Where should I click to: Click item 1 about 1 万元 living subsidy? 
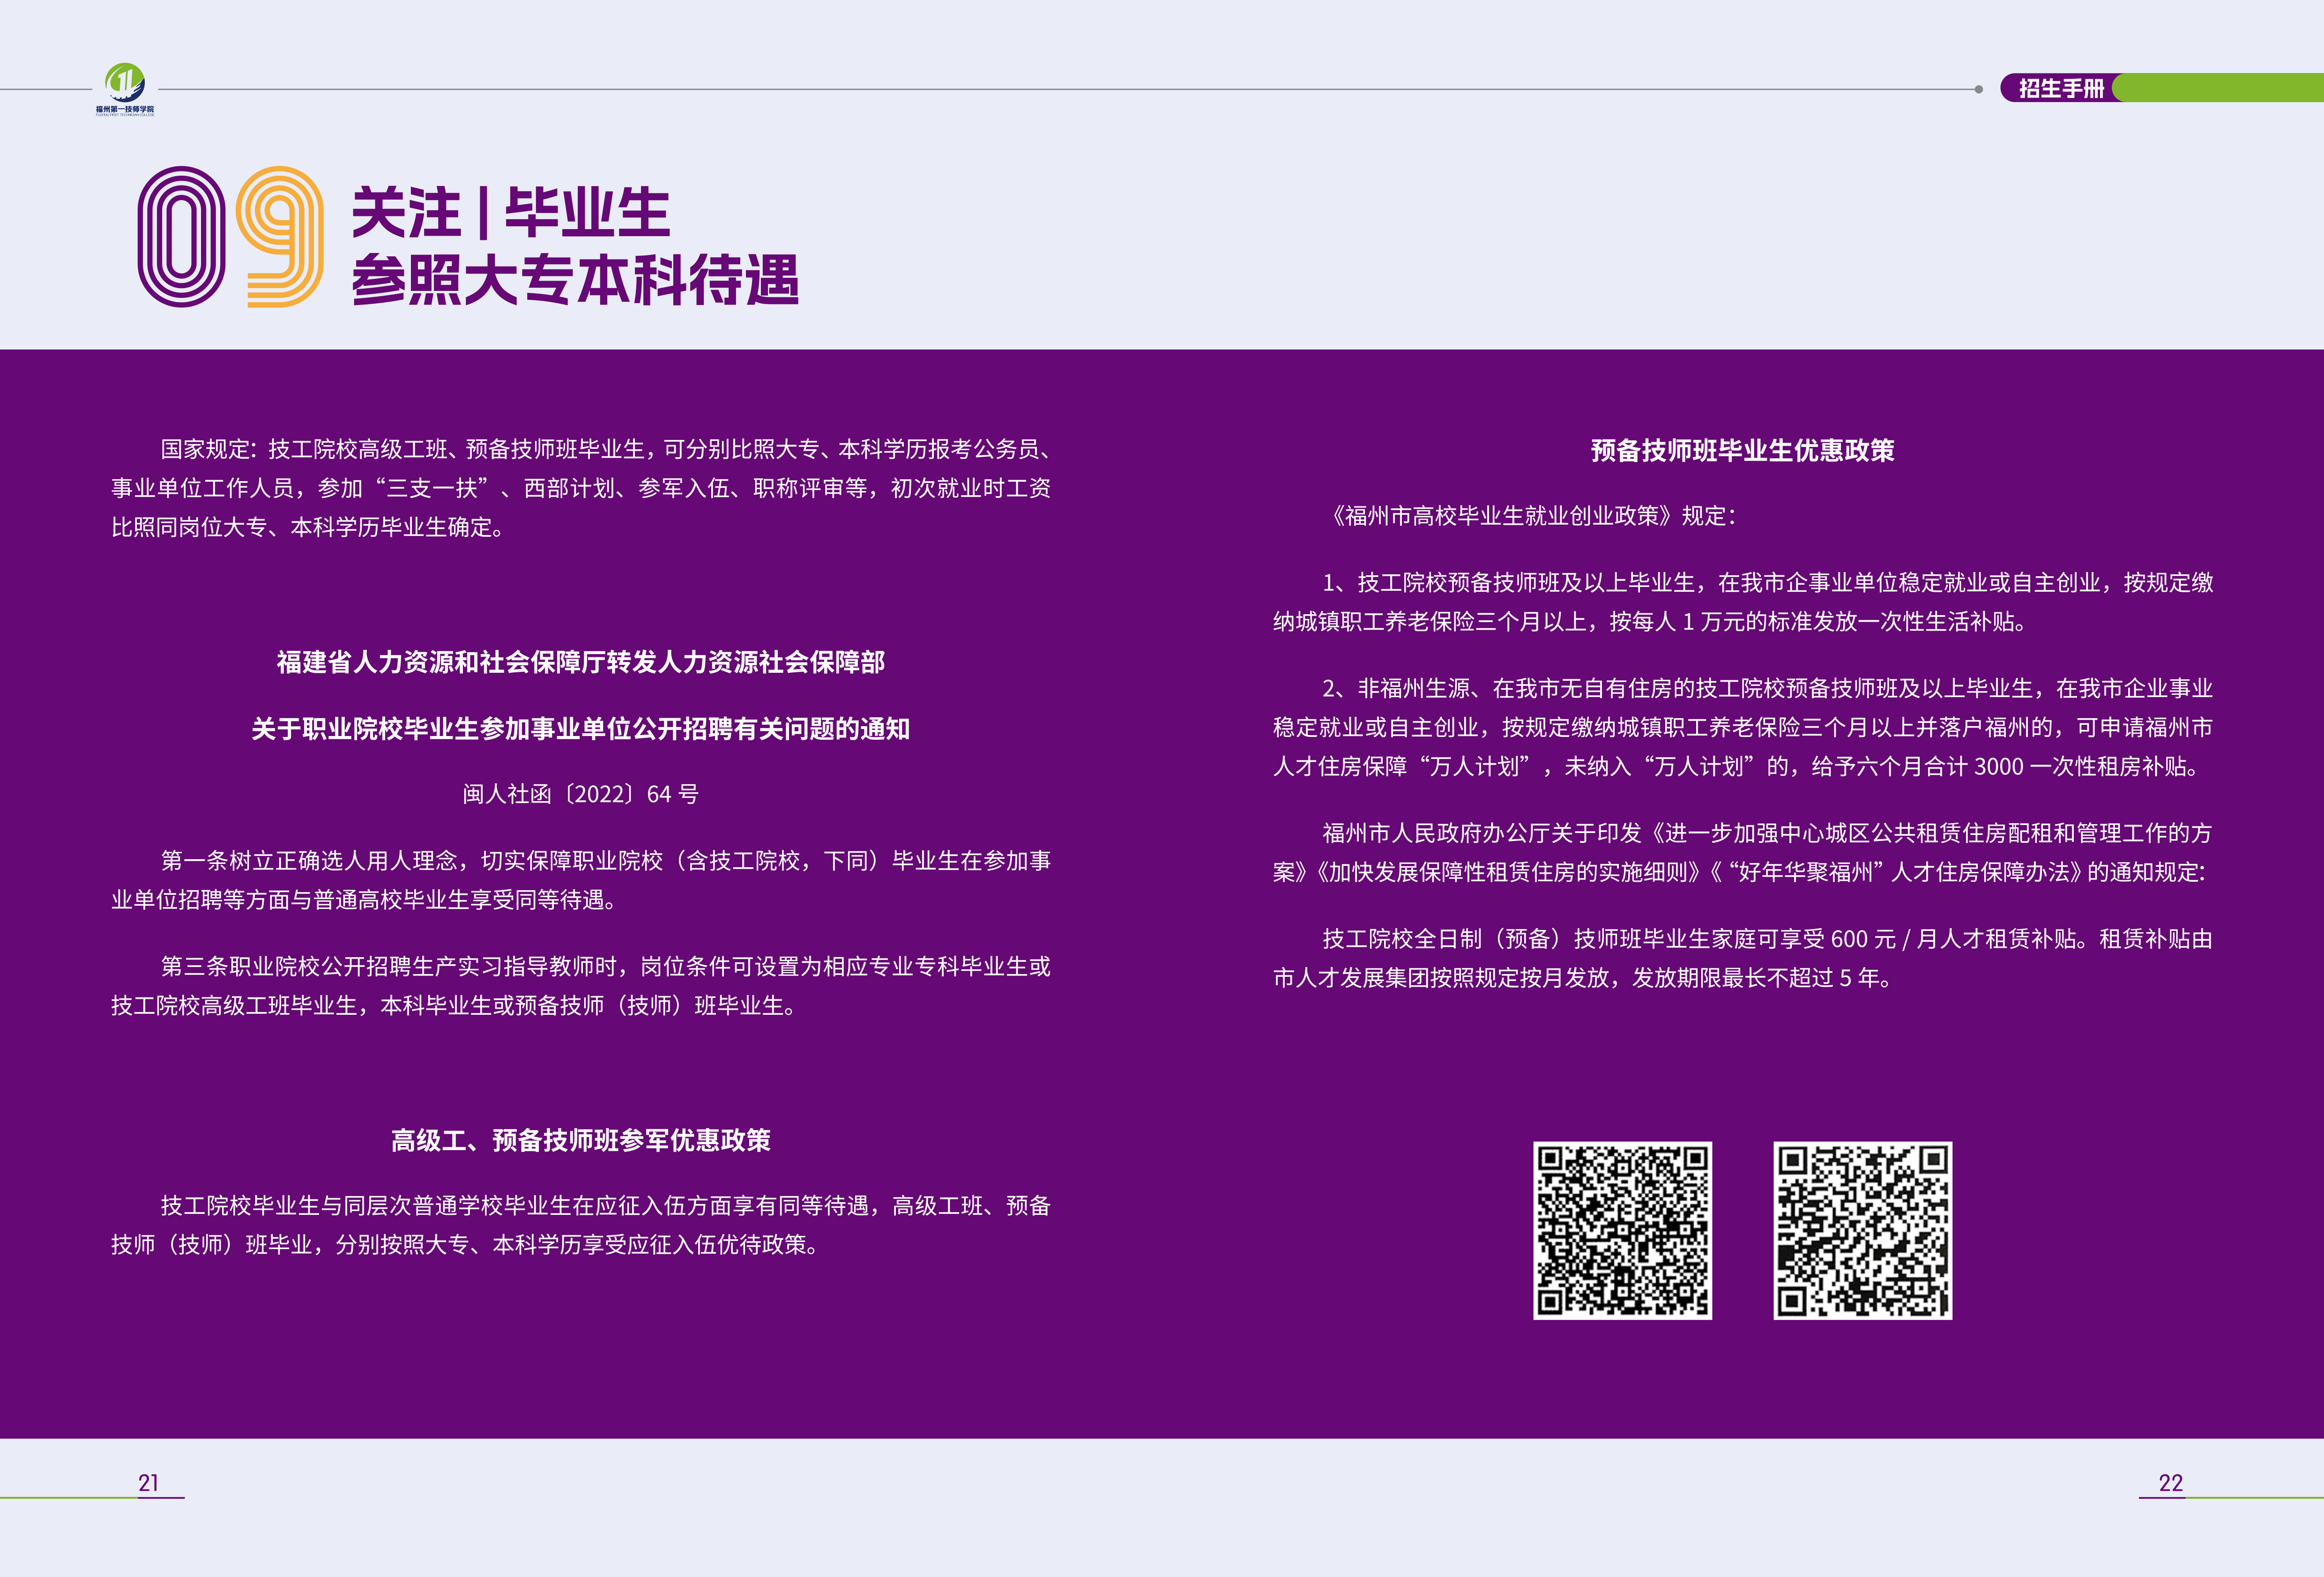click(1743, 602)
